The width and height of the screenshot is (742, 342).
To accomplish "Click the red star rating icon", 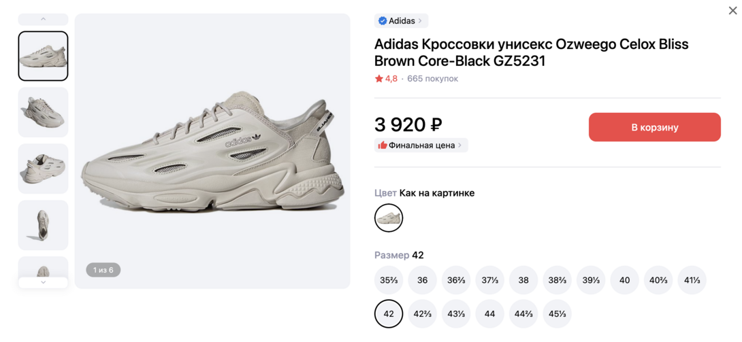I will click(x=379, y=79).
